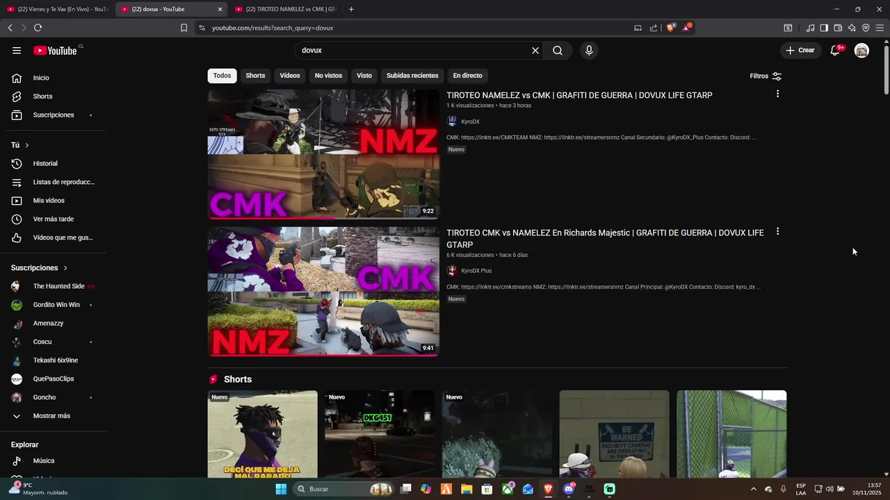This screenshot has height=500, width=890.
Task: Expand the Suscripciones section header
Action: (x=40, y=267)
